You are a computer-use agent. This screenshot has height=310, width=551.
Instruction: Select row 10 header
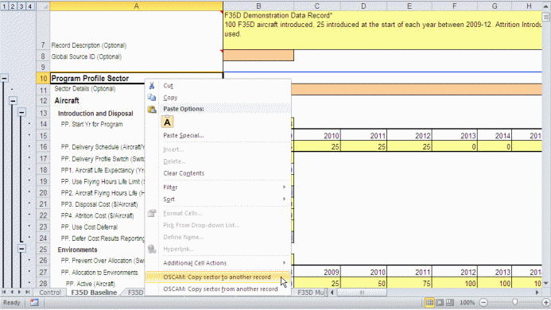click(x=43, y=79)
